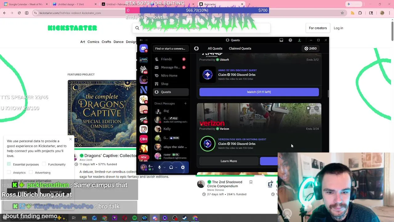394x222 pixels.
Task: Open headphone output options dropdown arrow
Action: 176,167
